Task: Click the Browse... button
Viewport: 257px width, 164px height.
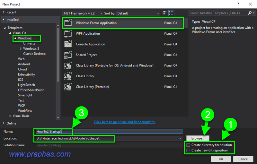Action: click(x=198, y=138)
